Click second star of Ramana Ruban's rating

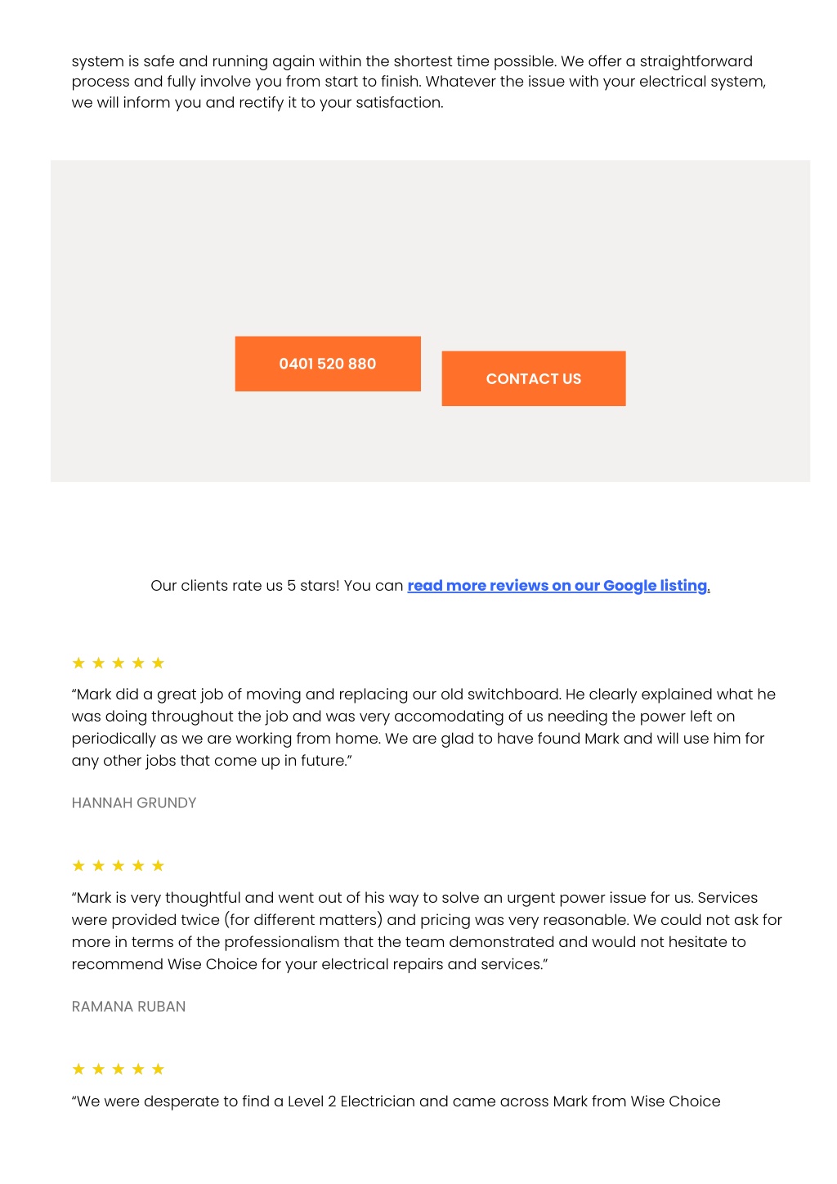tap(99, 865)
